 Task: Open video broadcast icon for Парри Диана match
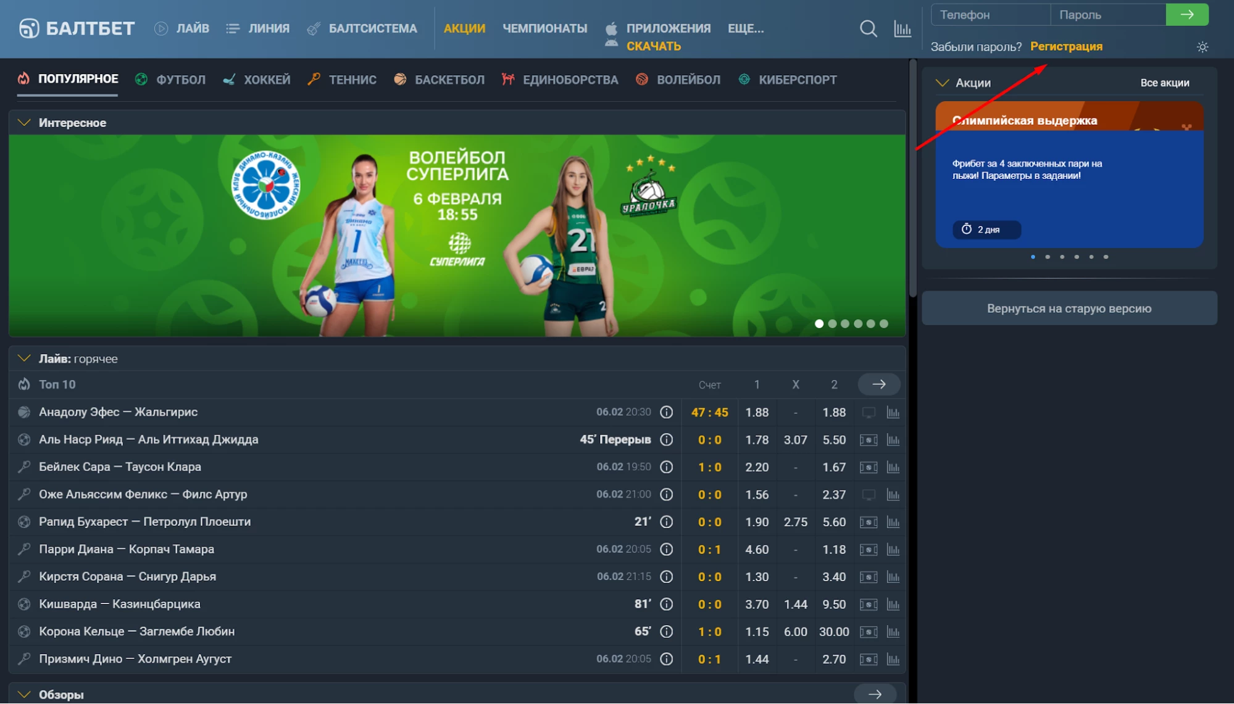(868, 549)
